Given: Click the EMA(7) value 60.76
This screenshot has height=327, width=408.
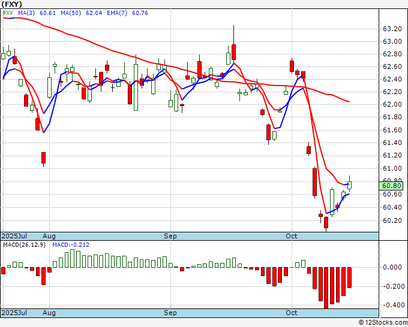Looking at the screenshot, I should (x=140, y=13).
